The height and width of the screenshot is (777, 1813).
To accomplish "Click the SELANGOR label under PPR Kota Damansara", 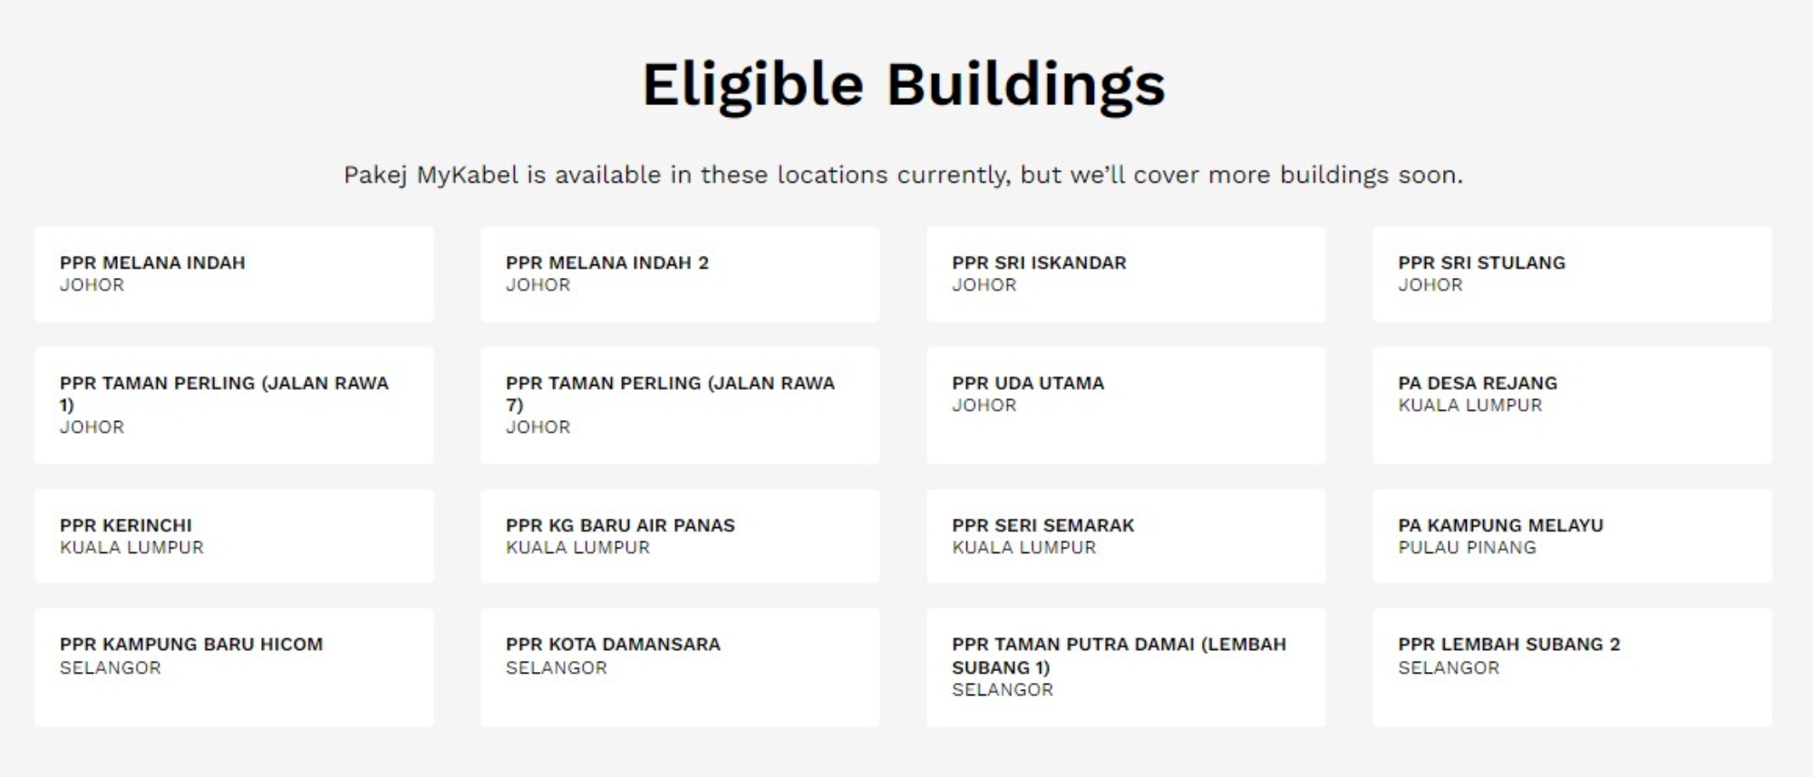I will pos(557,668).
